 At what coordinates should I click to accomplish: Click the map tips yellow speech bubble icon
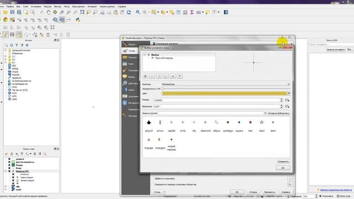(x=207, y=12)
